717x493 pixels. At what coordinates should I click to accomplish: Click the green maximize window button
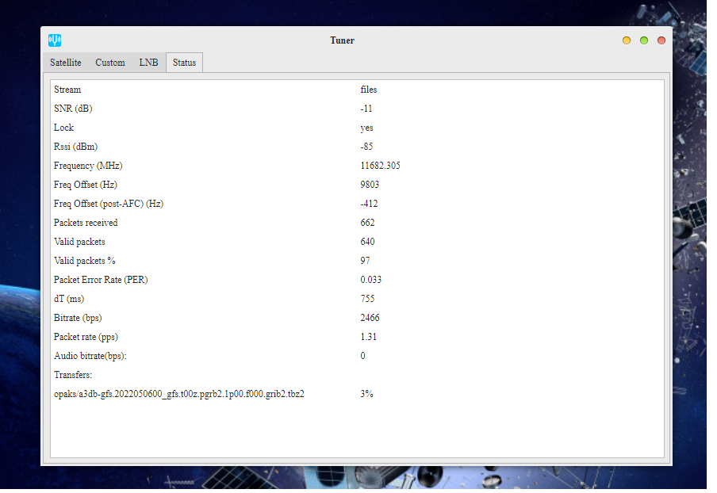[644, 40]
